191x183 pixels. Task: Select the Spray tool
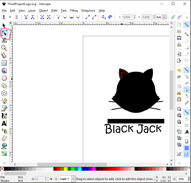[5, 131]
